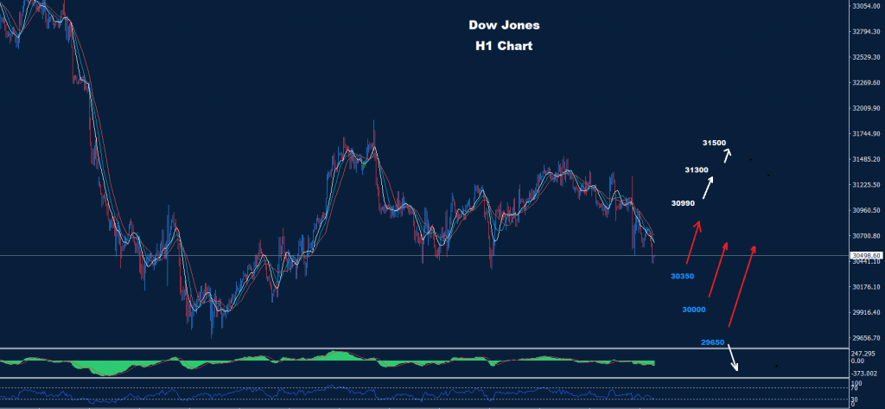Select the 31300 target label

(696, 169)
